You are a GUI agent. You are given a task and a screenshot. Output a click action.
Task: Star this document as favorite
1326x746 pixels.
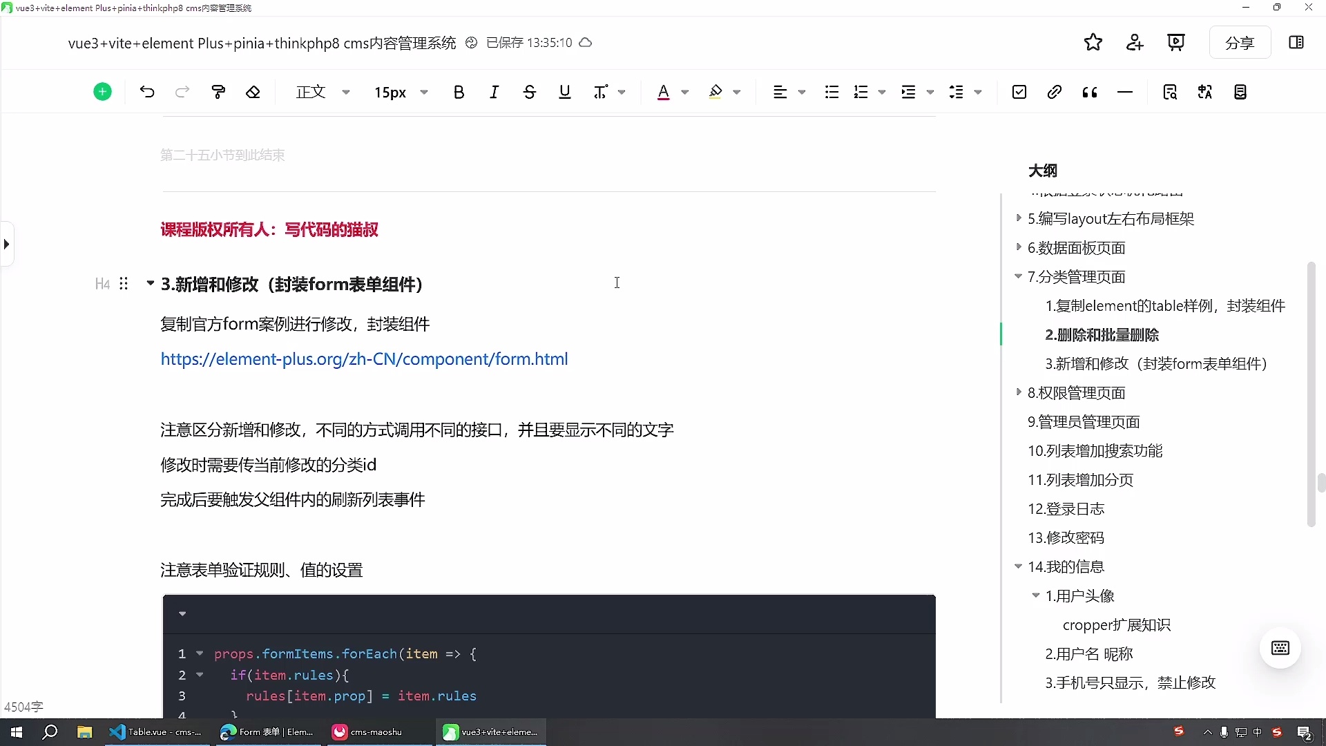tap(1093, 43)
